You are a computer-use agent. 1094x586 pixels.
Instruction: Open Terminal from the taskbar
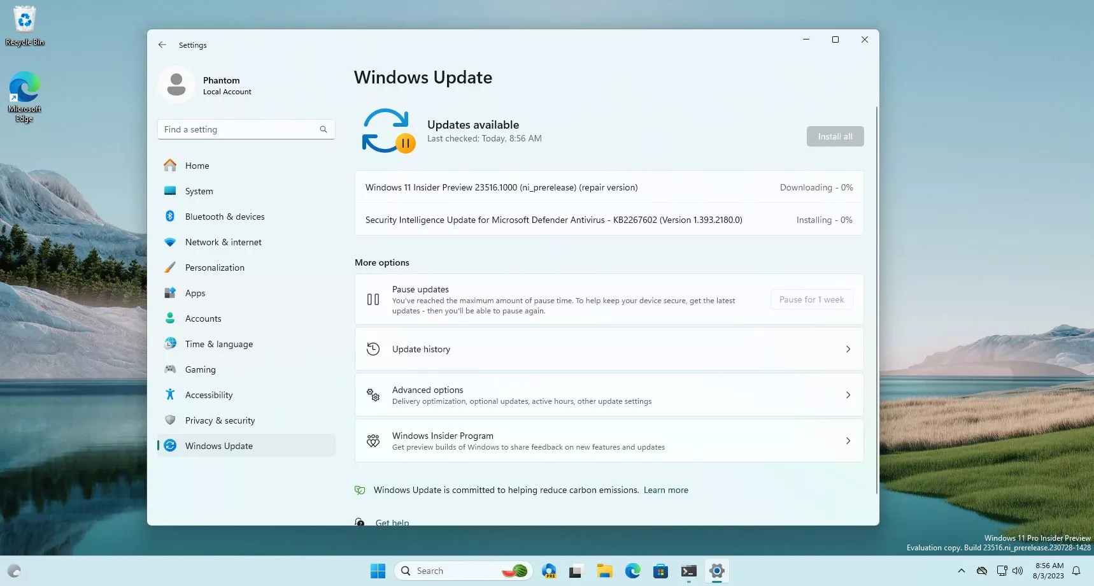coord(688,571)
